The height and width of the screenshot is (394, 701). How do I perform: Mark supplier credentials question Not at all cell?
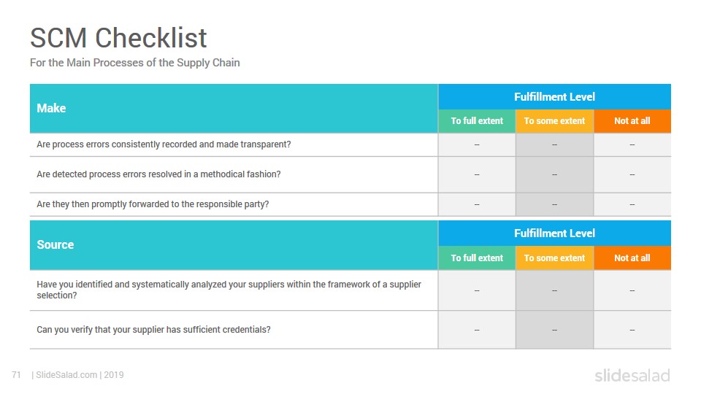pos(632,330)
